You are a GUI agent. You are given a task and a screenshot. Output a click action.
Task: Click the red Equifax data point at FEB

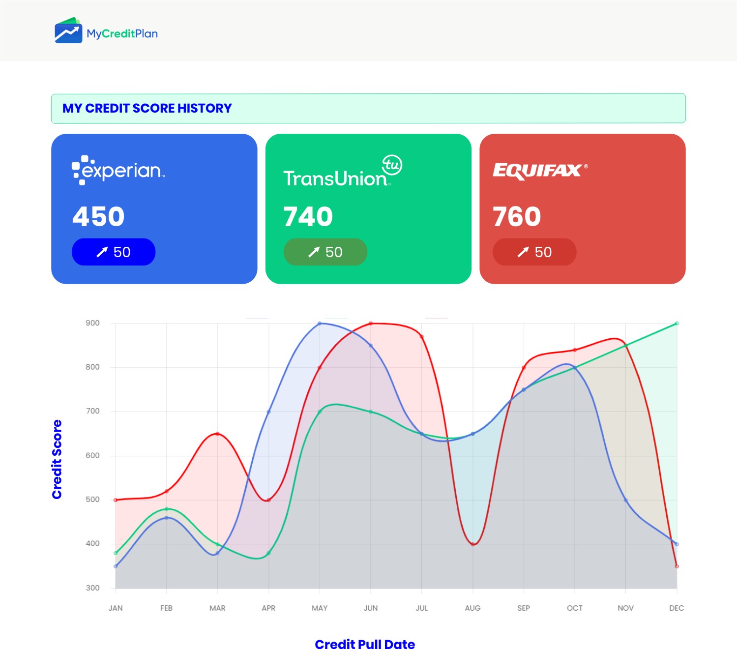coord(167,491)
